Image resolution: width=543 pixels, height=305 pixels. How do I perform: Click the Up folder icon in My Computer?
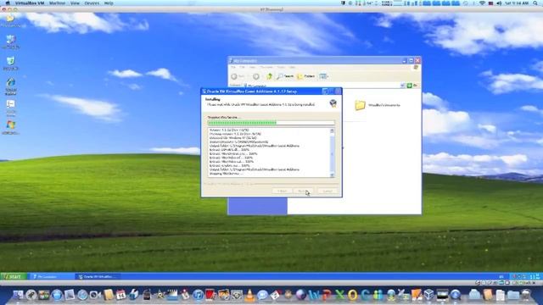tap(269, 76)
